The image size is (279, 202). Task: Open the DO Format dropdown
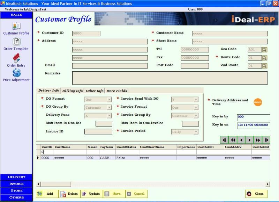(109, 100)
